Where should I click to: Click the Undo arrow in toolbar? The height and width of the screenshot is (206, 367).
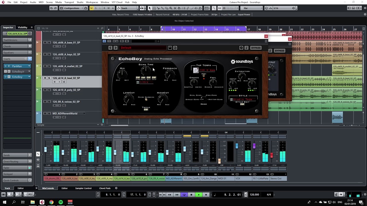click(51, 8)
